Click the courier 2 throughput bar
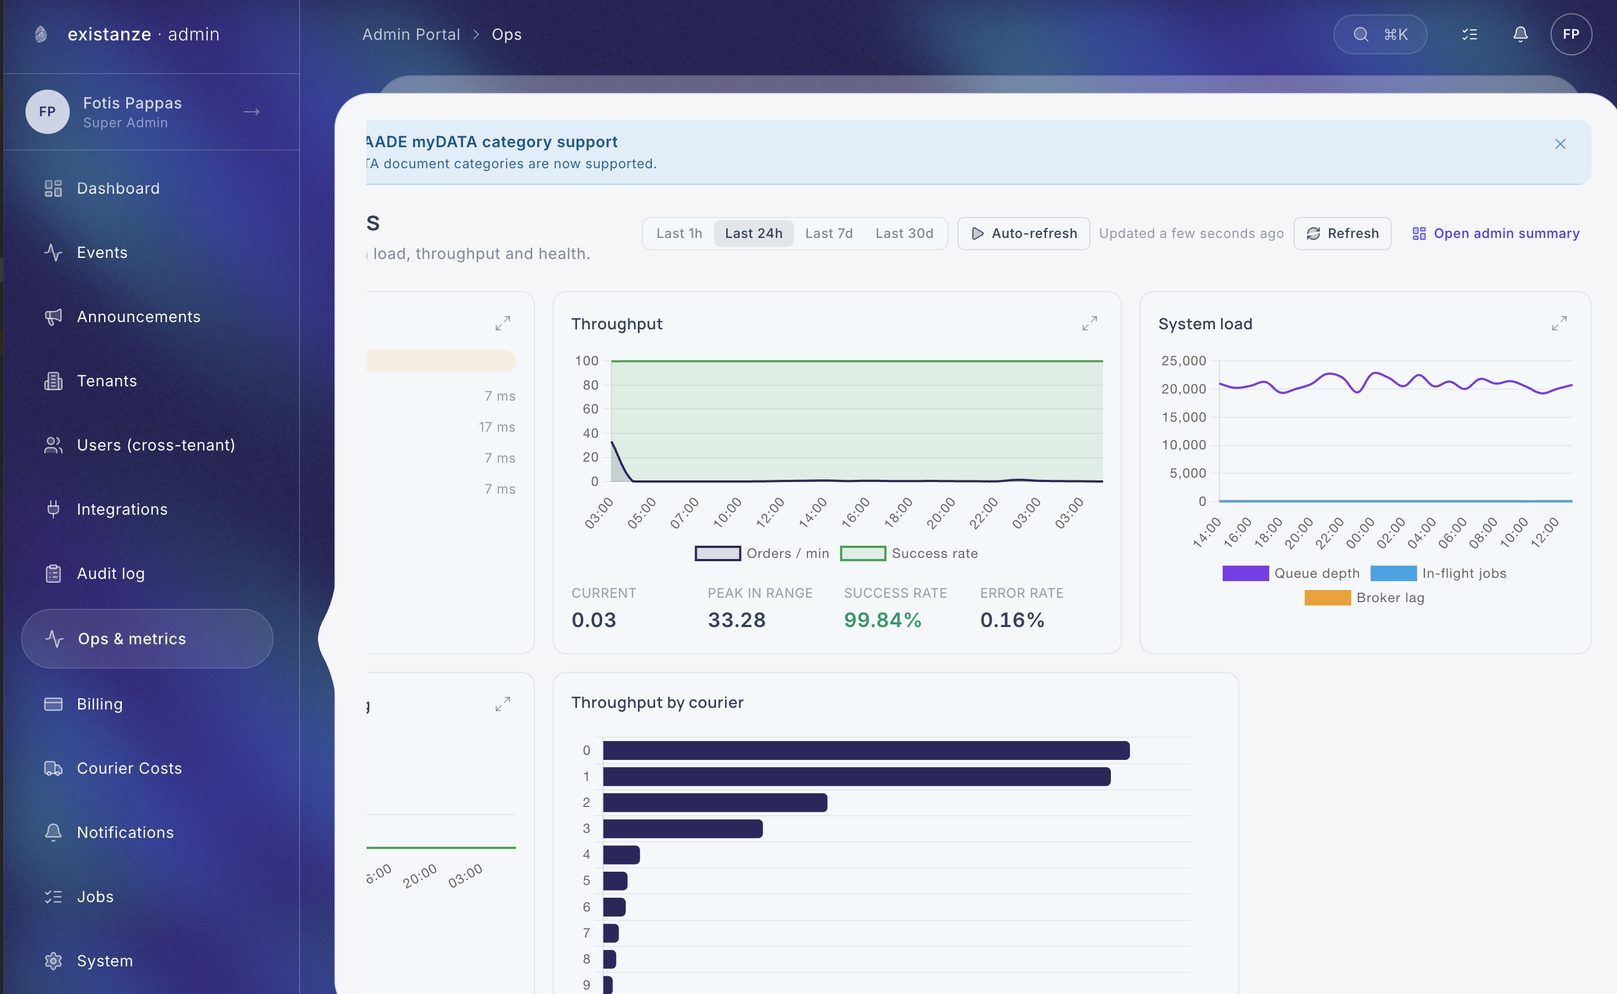This screenshot has height=994, width=1617. tap(715, 803)
